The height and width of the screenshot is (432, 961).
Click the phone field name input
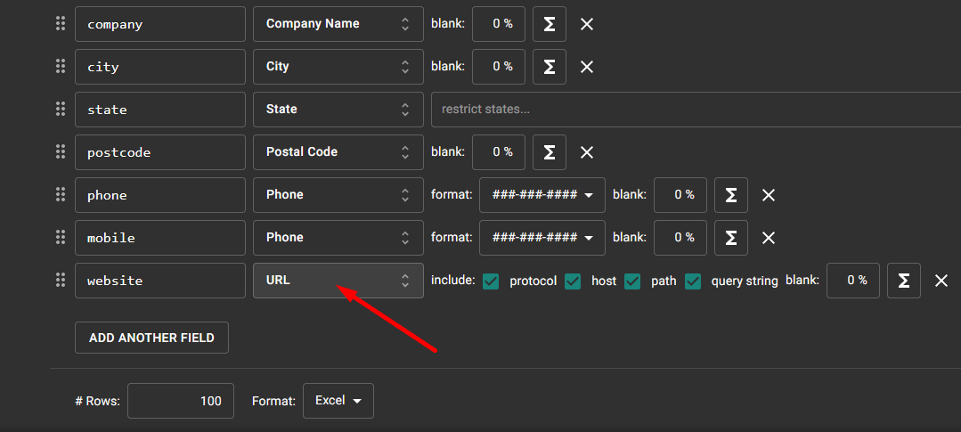160,195
